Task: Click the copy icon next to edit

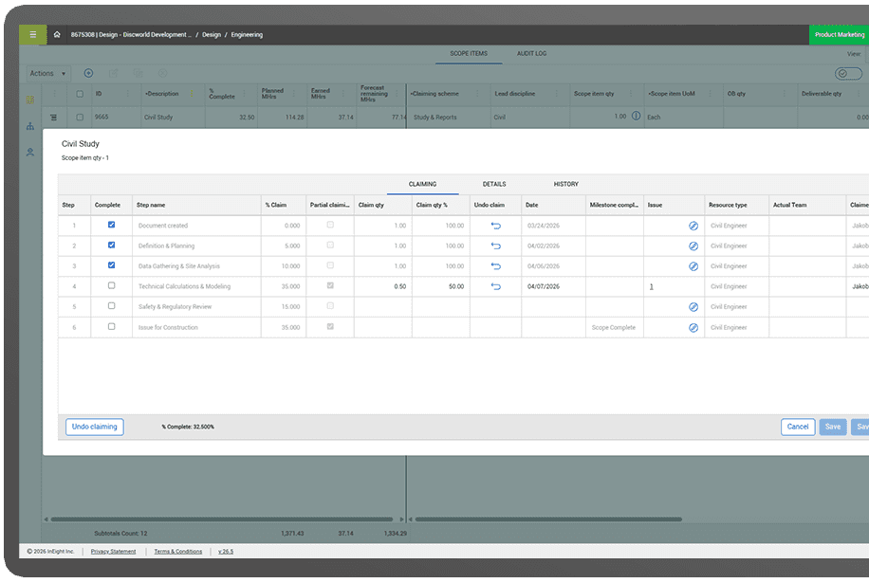Action: click(x=138, y=73)
